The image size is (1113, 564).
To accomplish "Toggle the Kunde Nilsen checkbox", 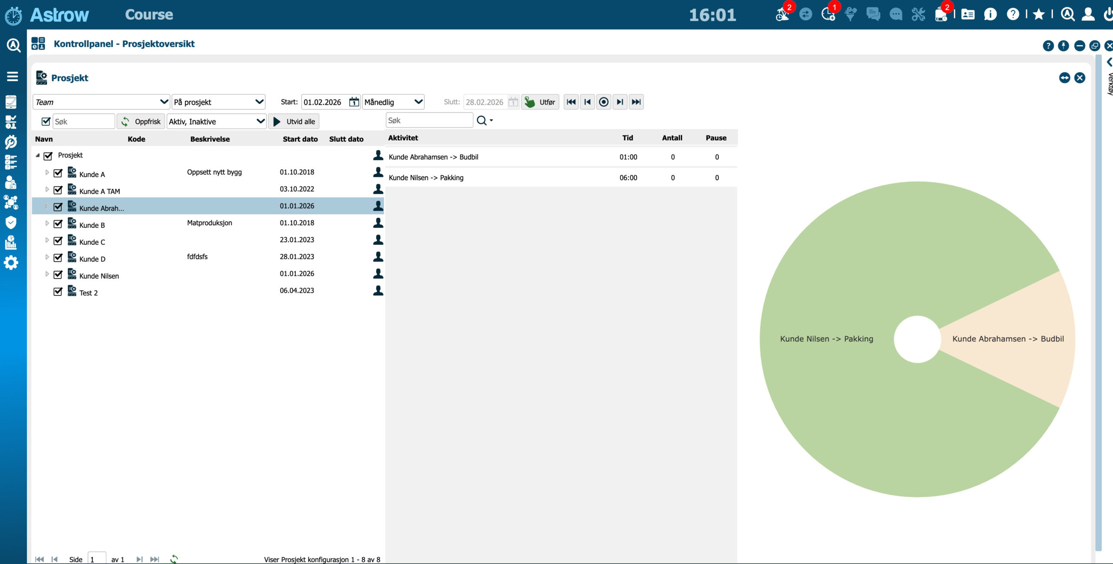I will click(58, 275).
